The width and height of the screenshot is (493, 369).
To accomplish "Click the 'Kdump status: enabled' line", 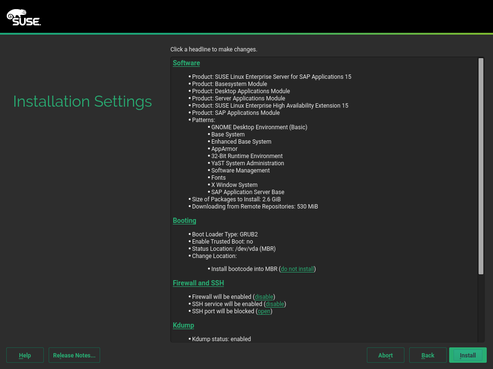I will (x=221, y=339).
